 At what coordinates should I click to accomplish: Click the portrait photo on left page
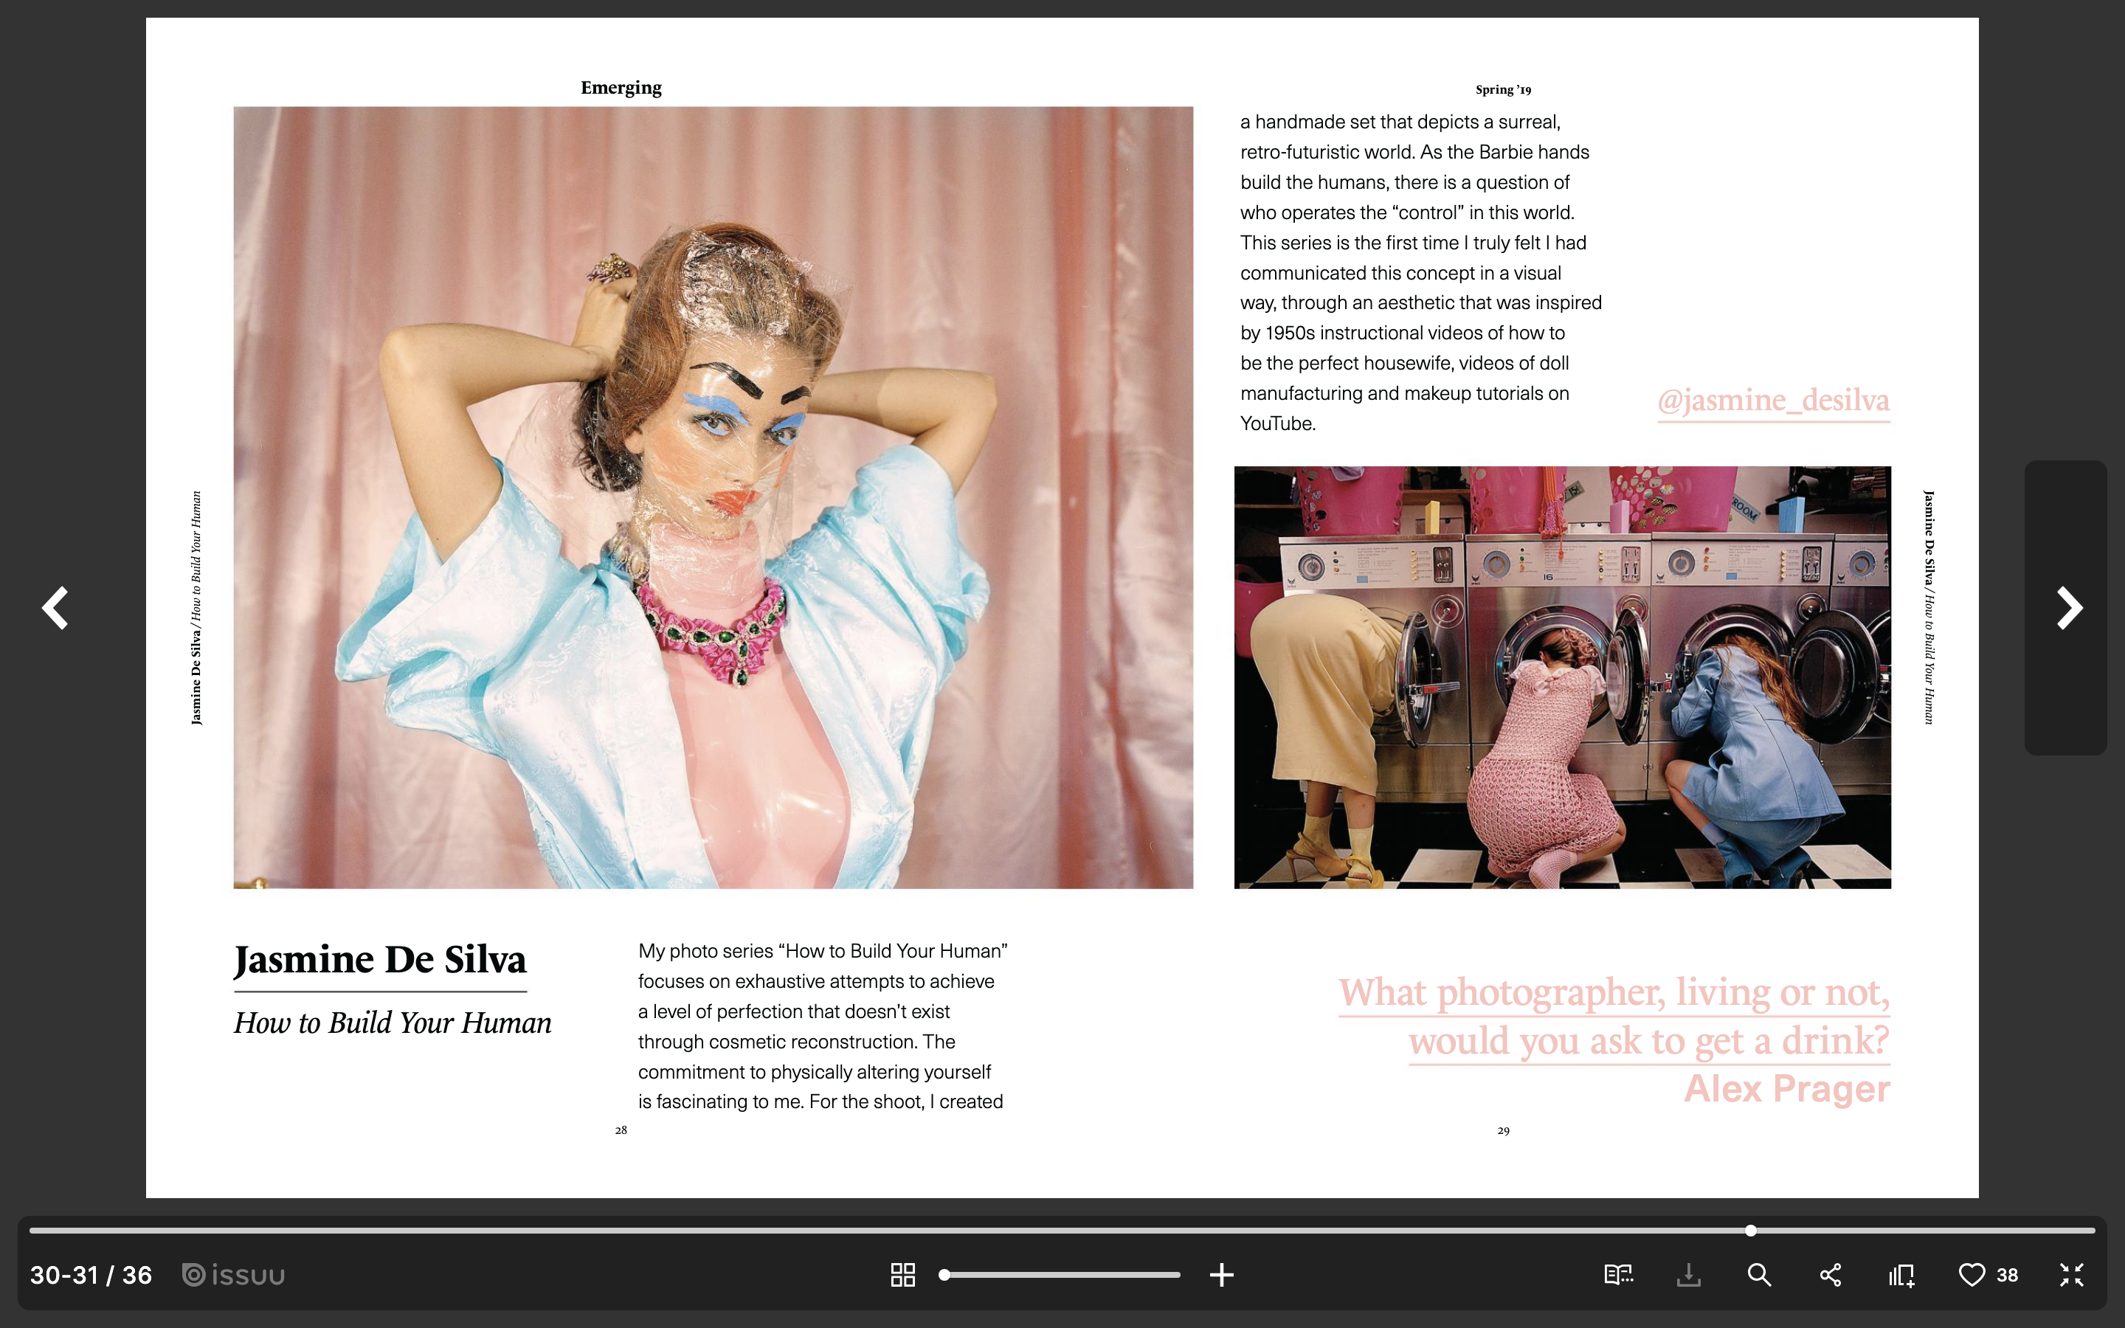712,497
